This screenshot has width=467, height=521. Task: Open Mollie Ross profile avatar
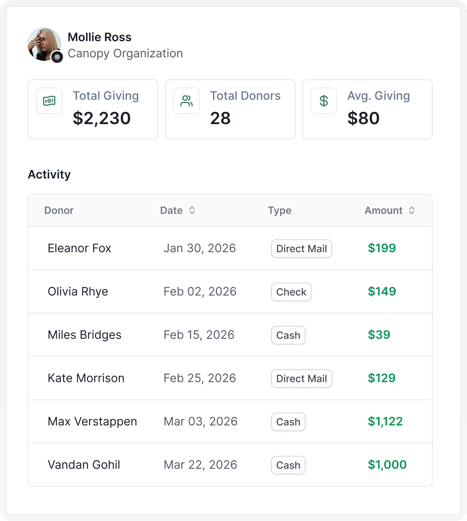(x=44, y=44)
